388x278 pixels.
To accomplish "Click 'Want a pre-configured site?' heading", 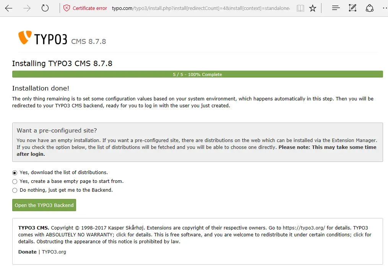I will (x=57, y=131).
